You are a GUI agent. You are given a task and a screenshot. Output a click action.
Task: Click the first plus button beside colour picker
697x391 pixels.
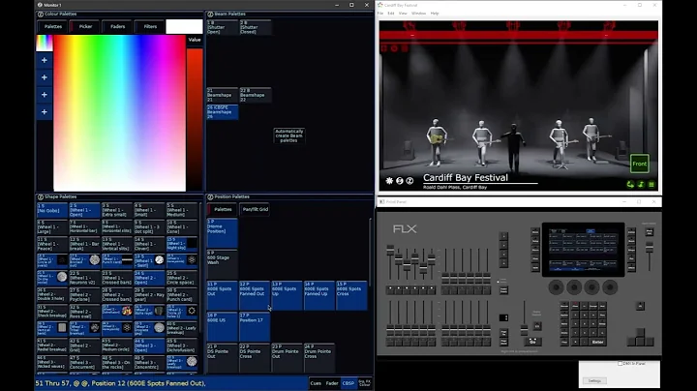(44, 60)
